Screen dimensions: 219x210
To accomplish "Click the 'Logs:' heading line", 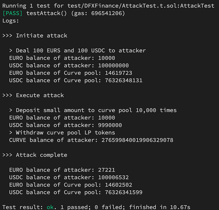I will [x=11, y=21].
